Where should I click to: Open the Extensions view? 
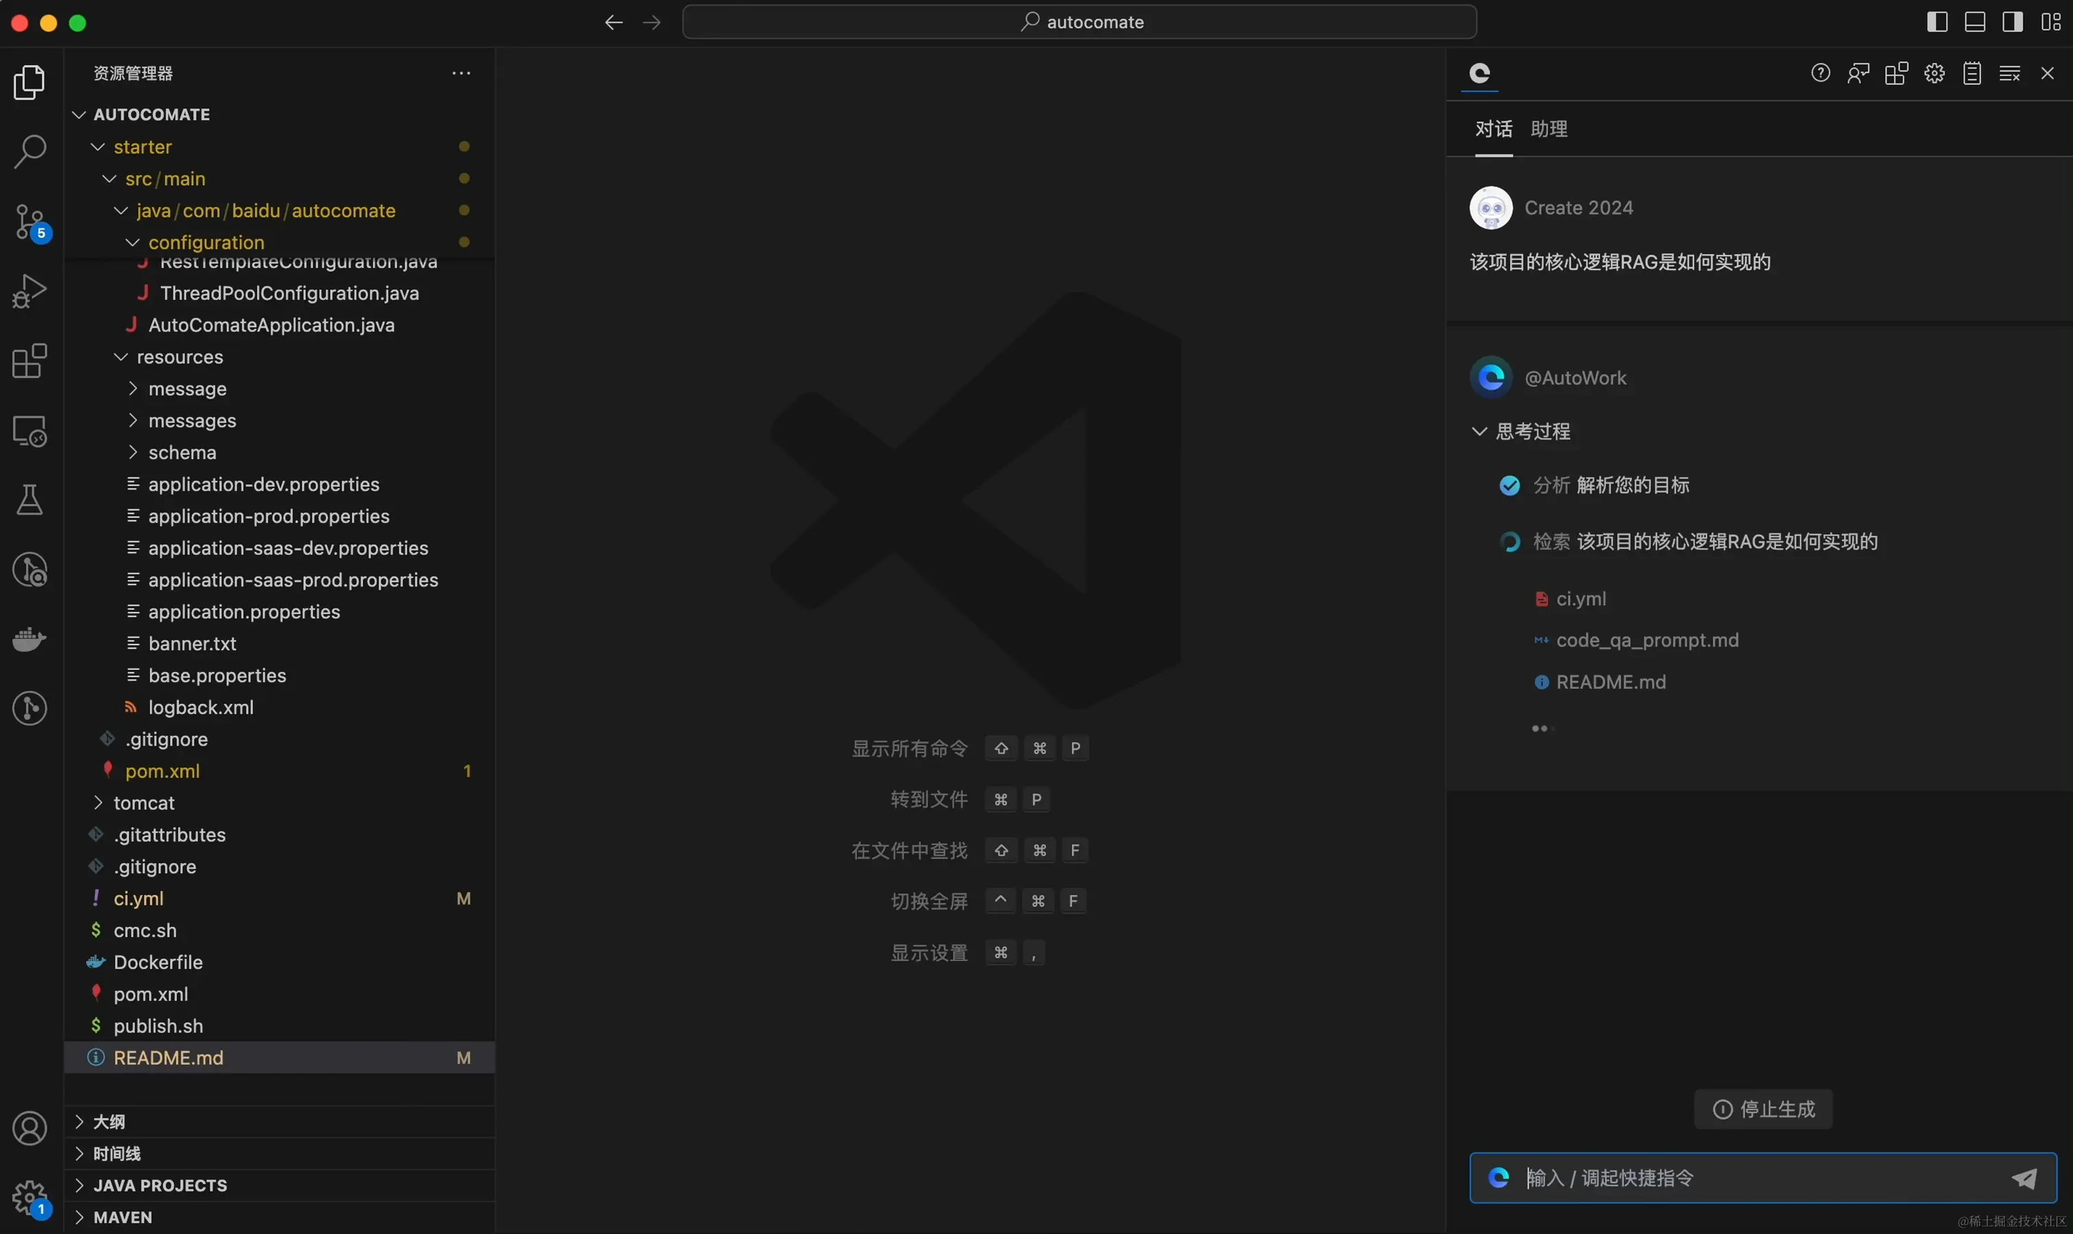(x=30, y=360)
